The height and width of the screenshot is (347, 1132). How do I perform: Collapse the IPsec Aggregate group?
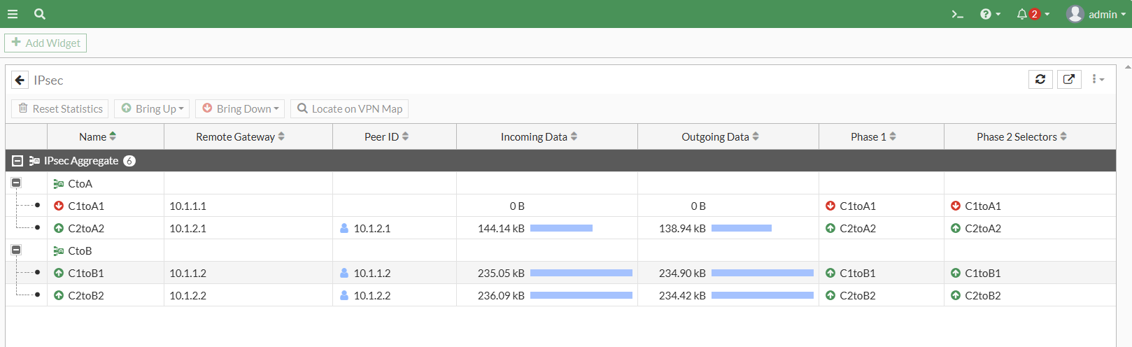17,161
